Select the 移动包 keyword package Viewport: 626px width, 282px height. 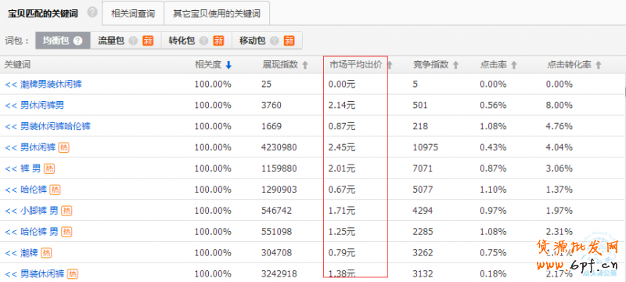click(x=267, y=41)
